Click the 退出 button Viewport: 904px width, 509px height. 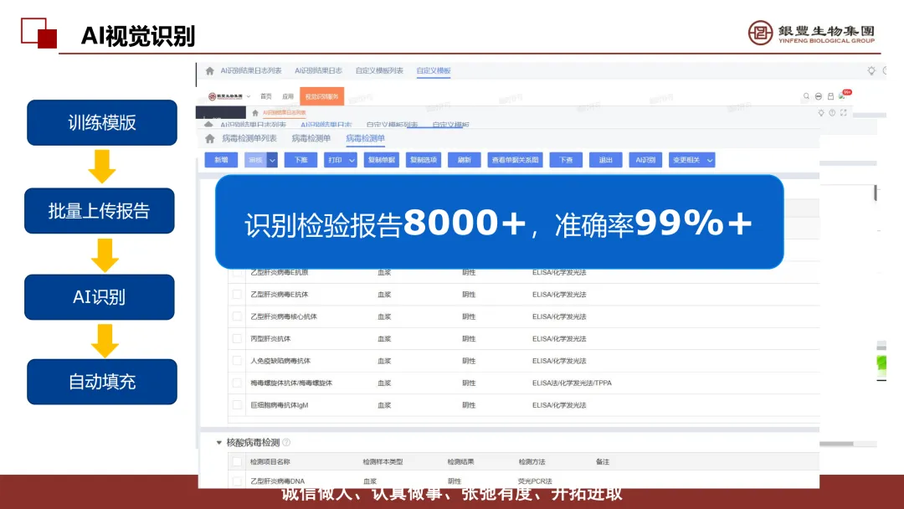coord(605,160)
